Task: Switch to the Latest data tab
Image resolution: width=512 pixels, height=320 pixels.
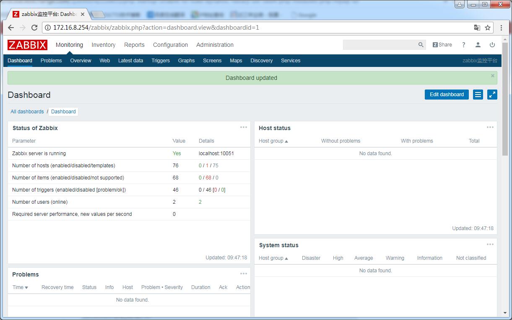Action: [130, 61]
